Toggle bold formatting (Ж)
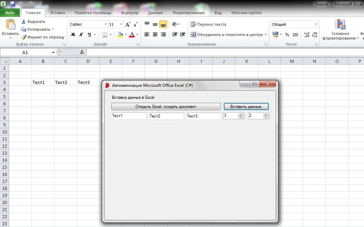364x227 pixels. click(x=73, y=35)
